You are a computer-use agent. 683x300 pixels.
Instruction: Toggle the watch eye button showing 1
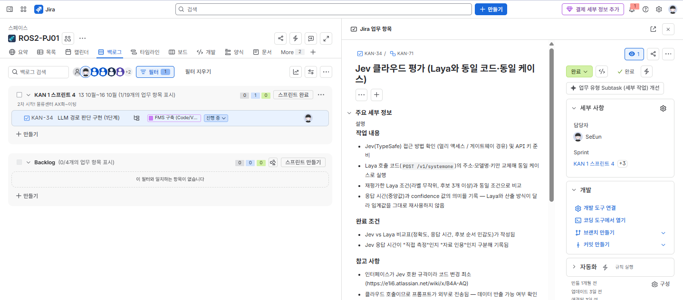click(634, 54)
